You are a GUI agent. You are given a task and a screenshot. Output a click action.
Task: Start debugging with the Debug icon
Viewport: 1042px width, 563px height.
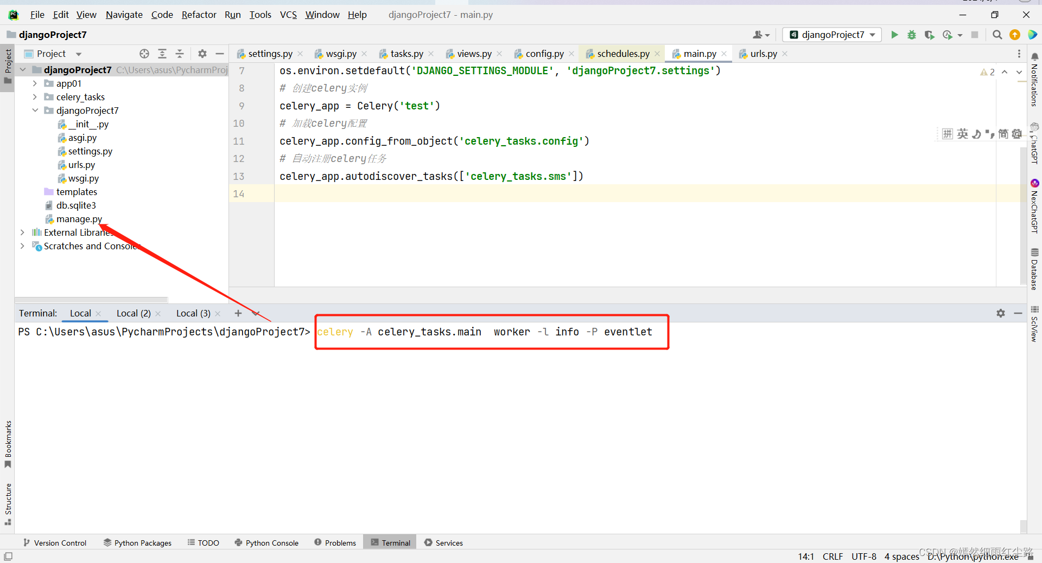tap(912, 34)
